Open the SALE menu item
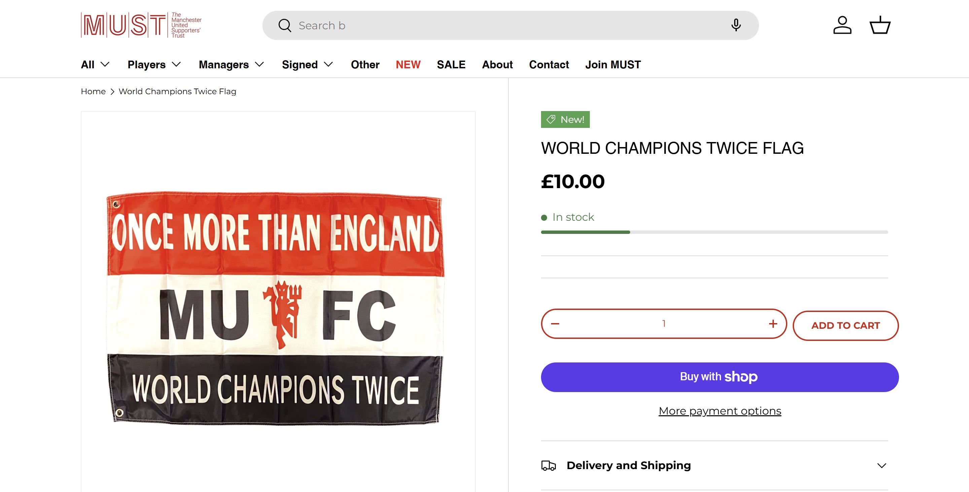 pos(451,65)
